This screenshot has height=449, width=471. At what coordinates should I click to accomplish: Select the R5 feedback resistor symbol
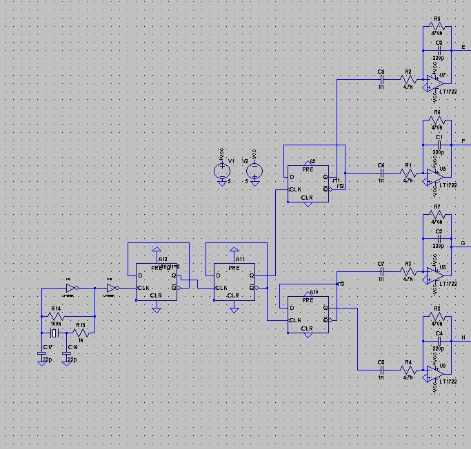437,26
